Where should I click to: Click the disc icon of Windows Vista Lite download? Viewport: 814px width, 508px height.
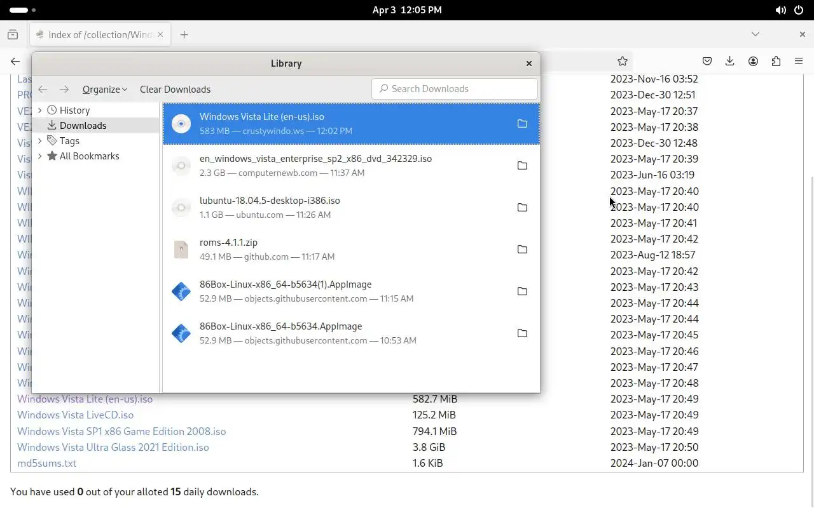pos(181,124)
